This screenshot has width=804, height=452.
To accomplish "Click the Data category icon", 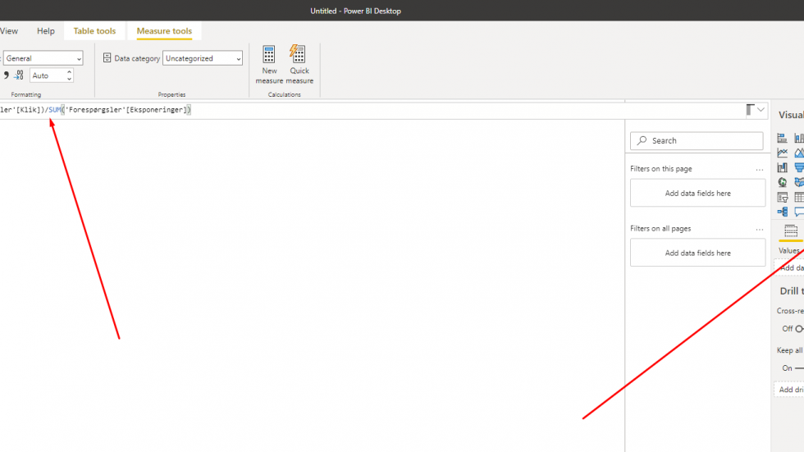I will [x=107, y=58].
